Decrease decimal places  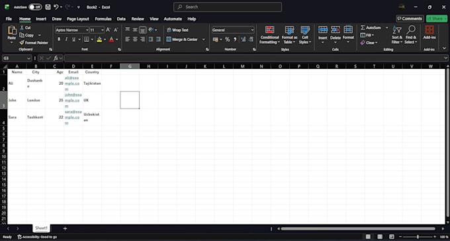coord(251,39)
